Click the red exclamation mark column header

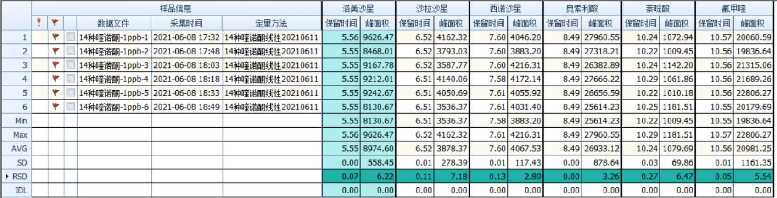[x=39, y=22]
